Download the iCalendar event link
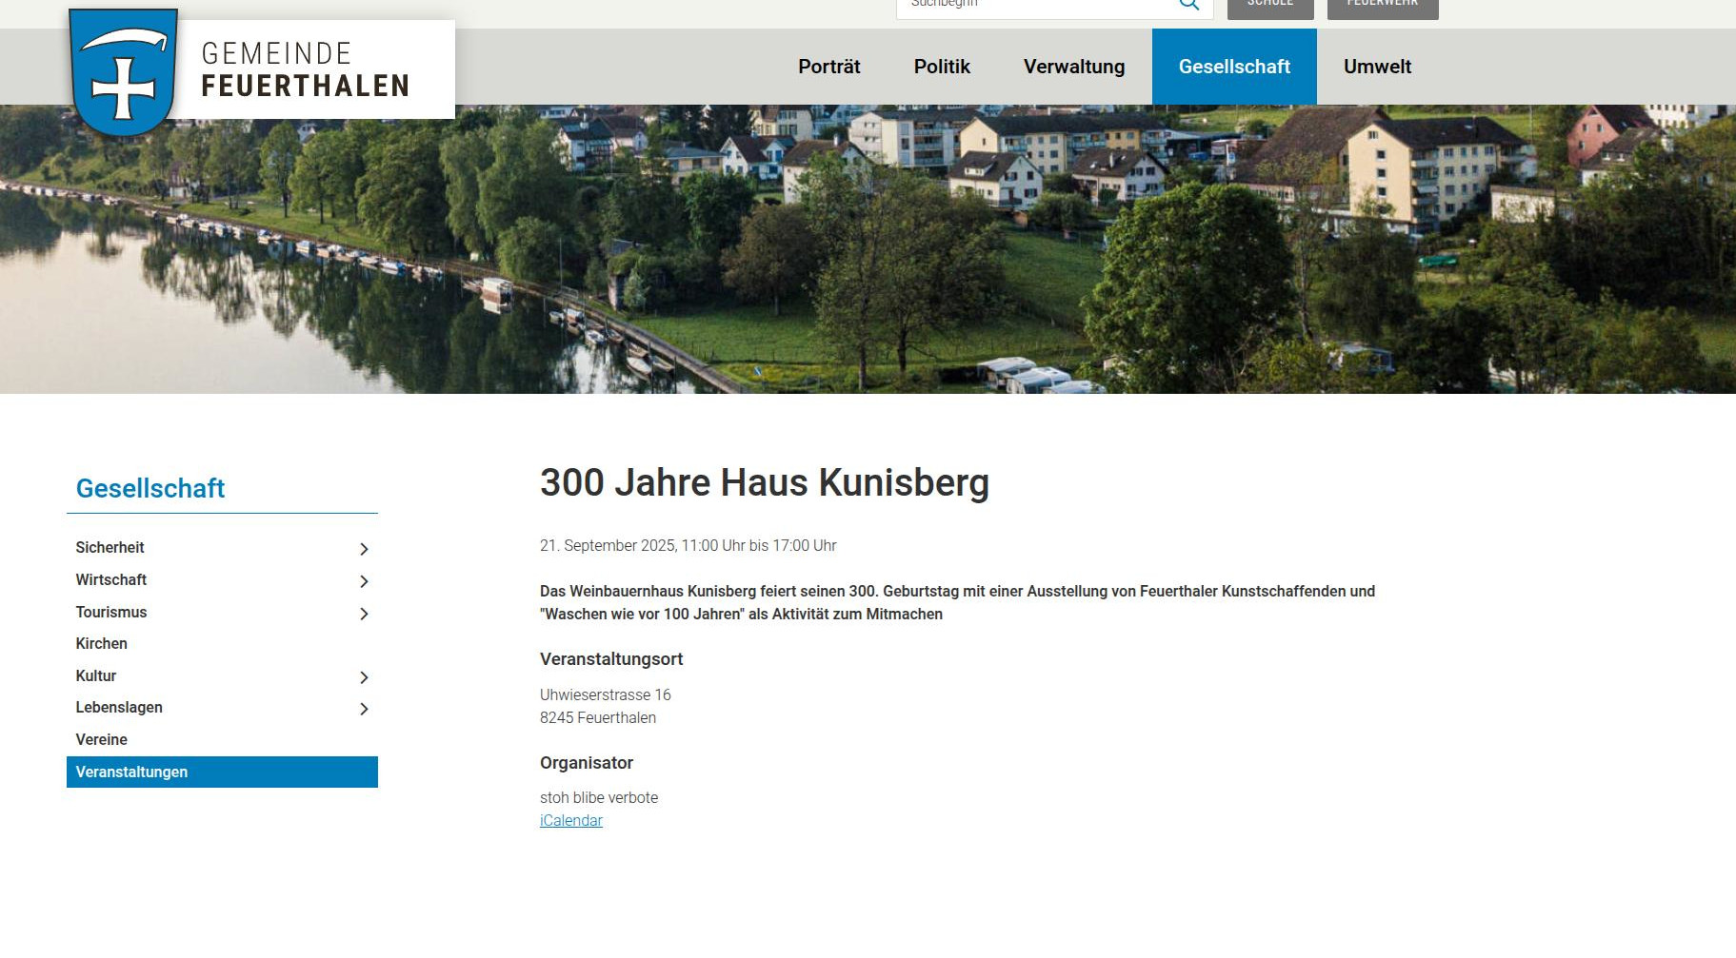Screen dimensions: 1736x958 [570, 821]
